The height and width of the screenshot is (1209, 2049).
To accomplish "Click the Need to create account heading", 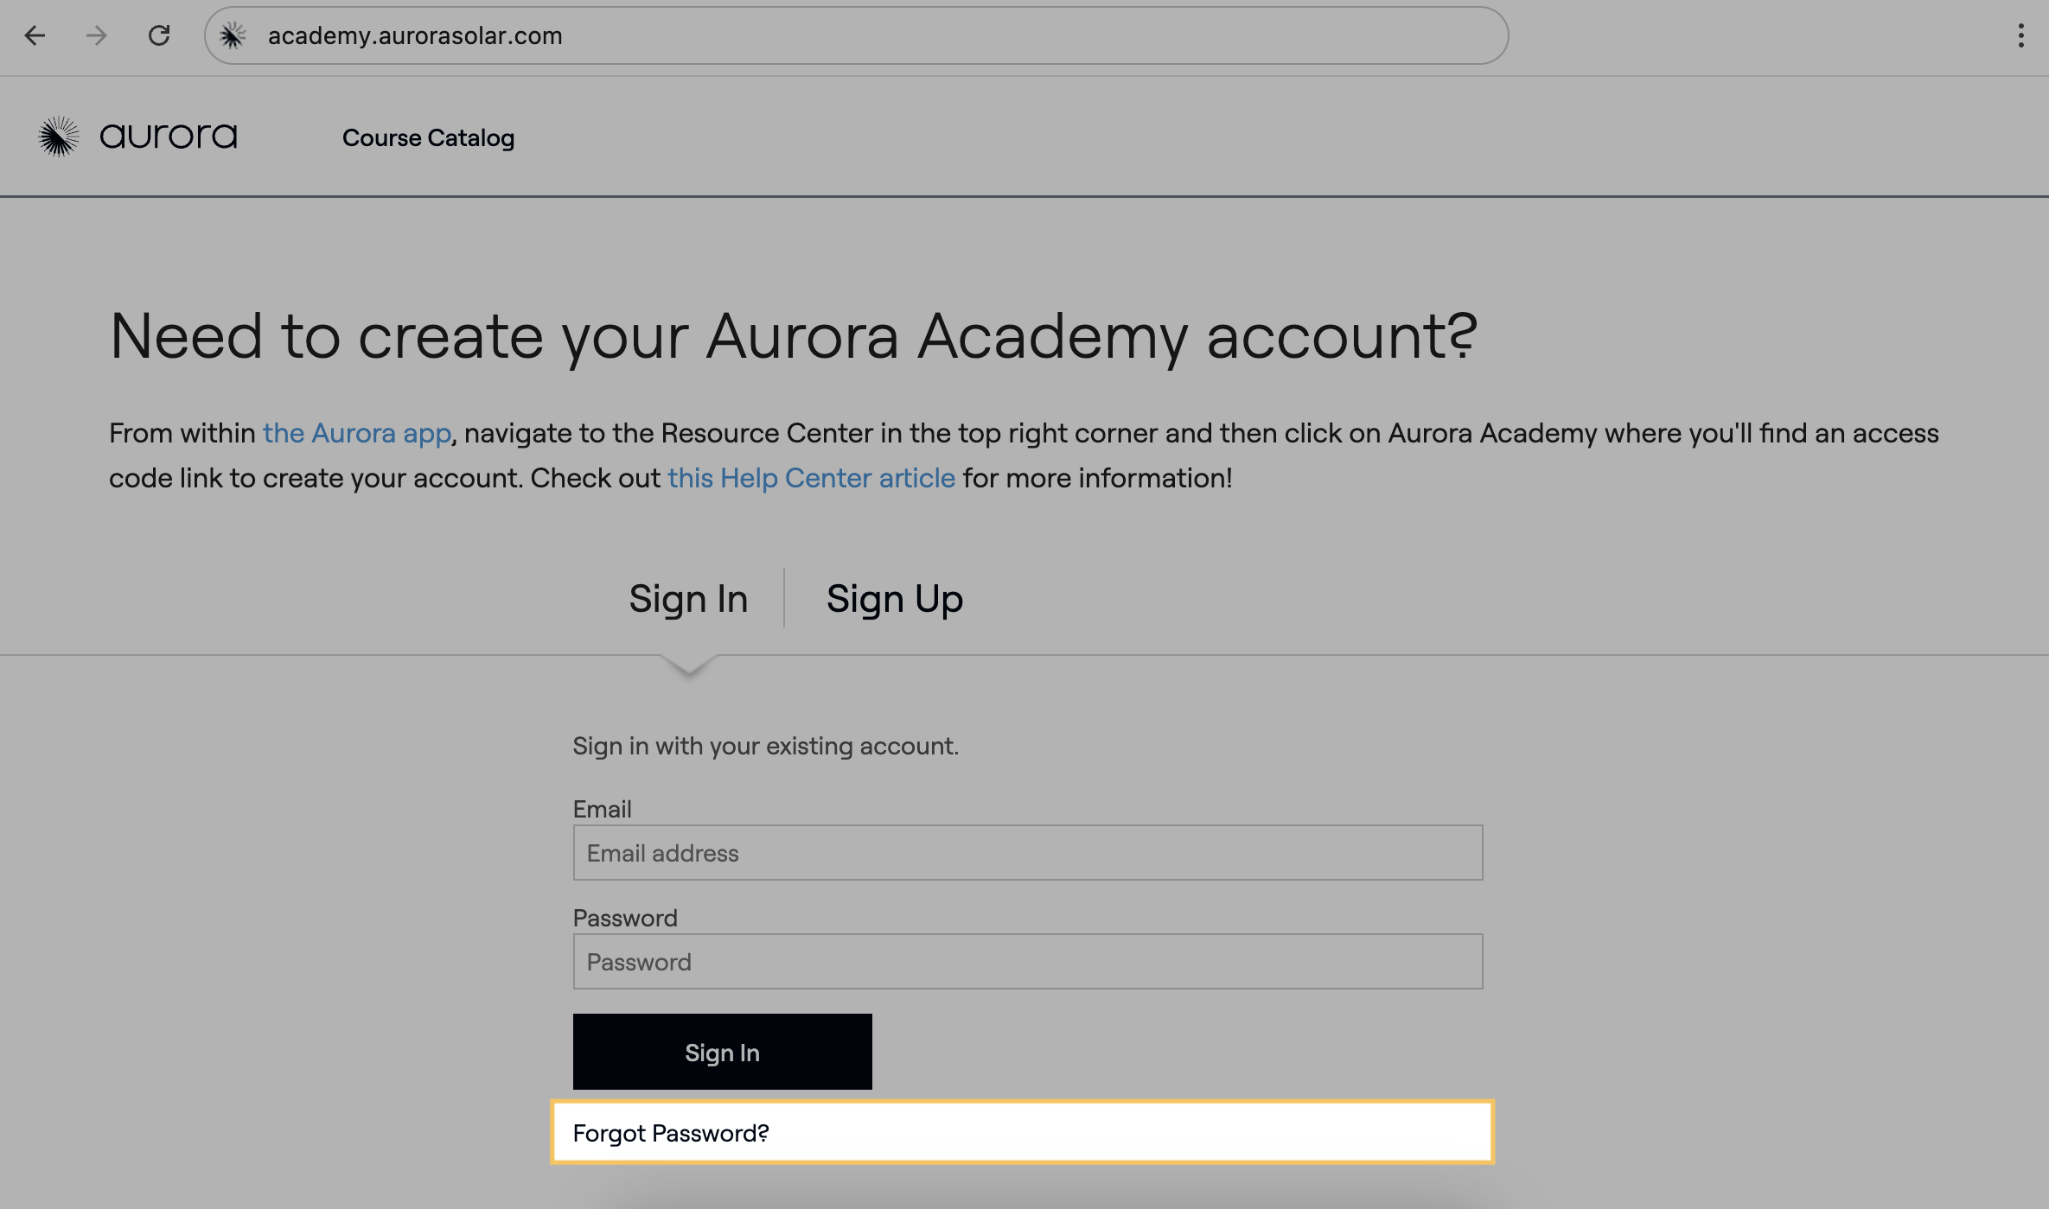I will click(x=794, y=336).
